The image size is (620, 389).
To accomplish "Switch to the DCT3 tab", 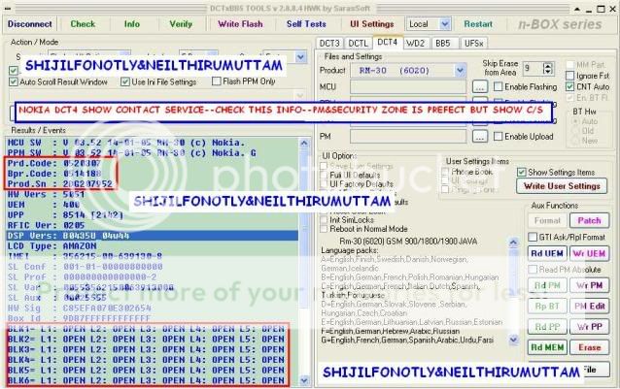I will [x=329, y=43].
